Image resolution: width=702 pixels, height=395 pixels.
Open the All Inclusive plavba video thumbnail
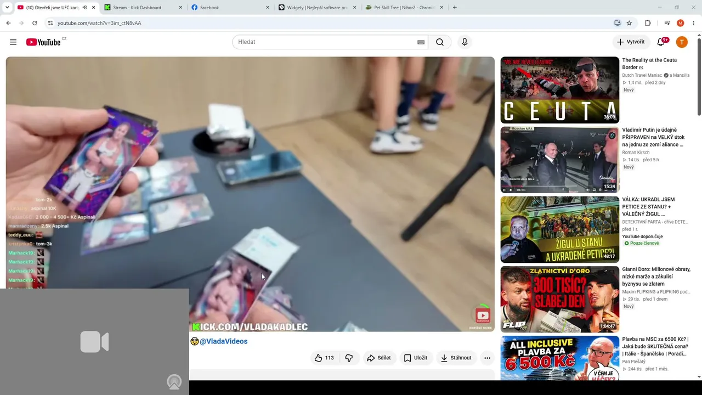click(x=559, y=358)
